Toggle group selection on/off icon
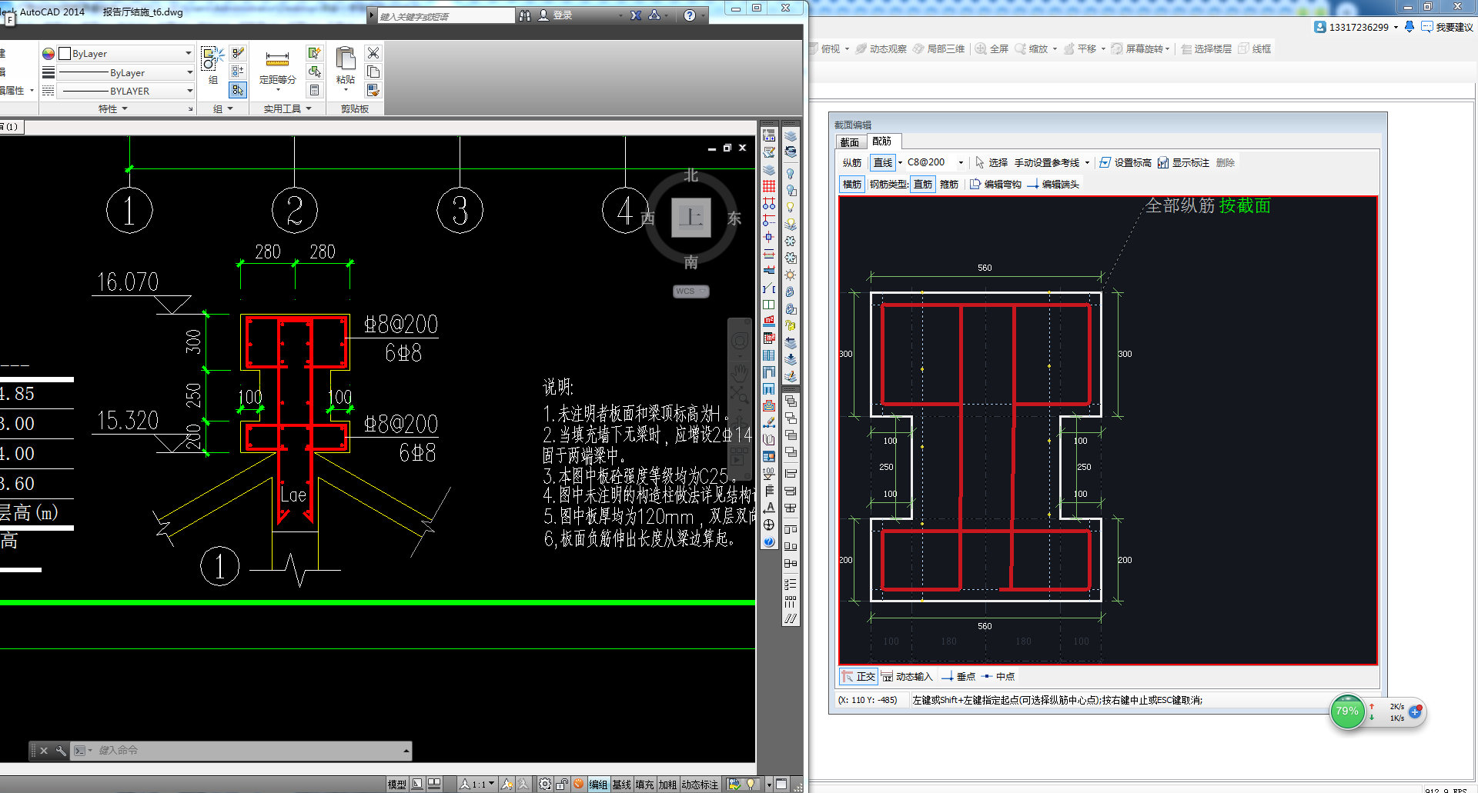The image size is (1478, 793). (x=238, y=90)
